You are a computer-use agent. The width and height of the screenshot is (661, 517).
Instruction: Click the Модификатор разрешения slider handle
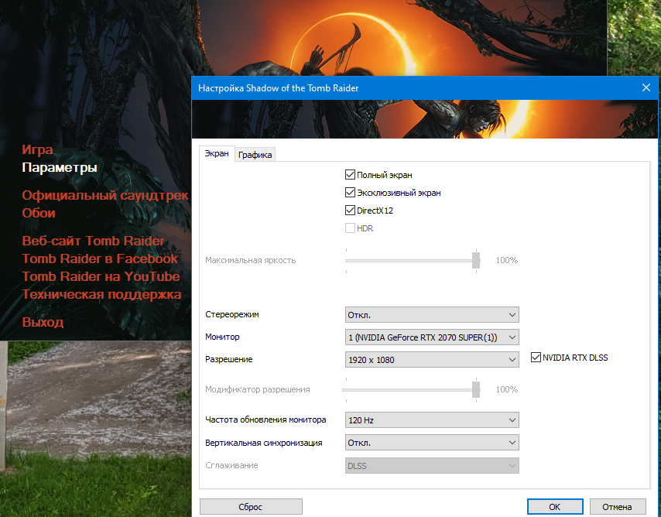476,389
